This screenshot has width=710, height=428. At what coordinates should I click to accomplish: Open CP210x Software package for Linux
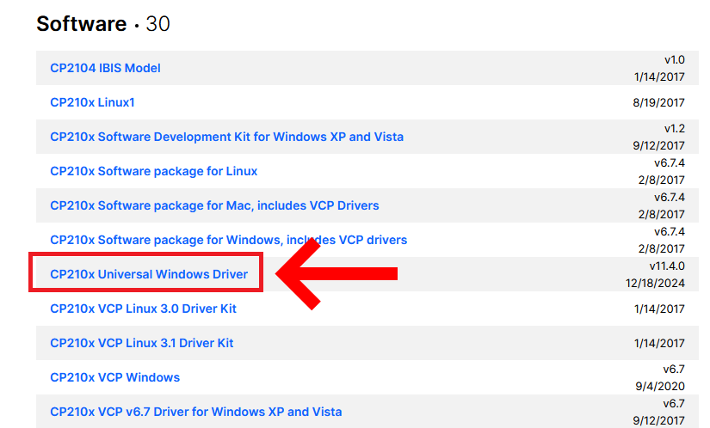click(153, 171)
